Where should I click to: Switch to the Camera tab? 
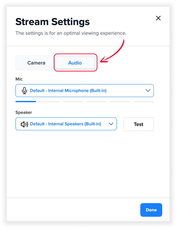pos(36,63)
